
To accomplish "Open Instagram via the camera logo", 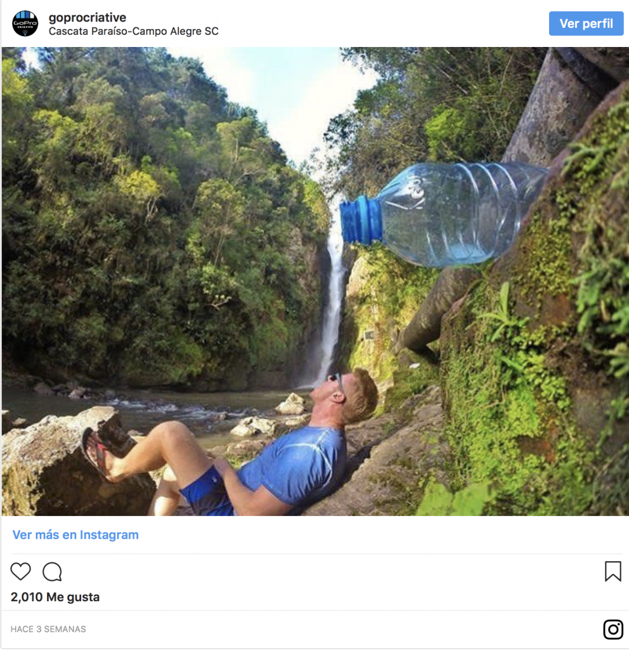I will [x=613, y=629].
